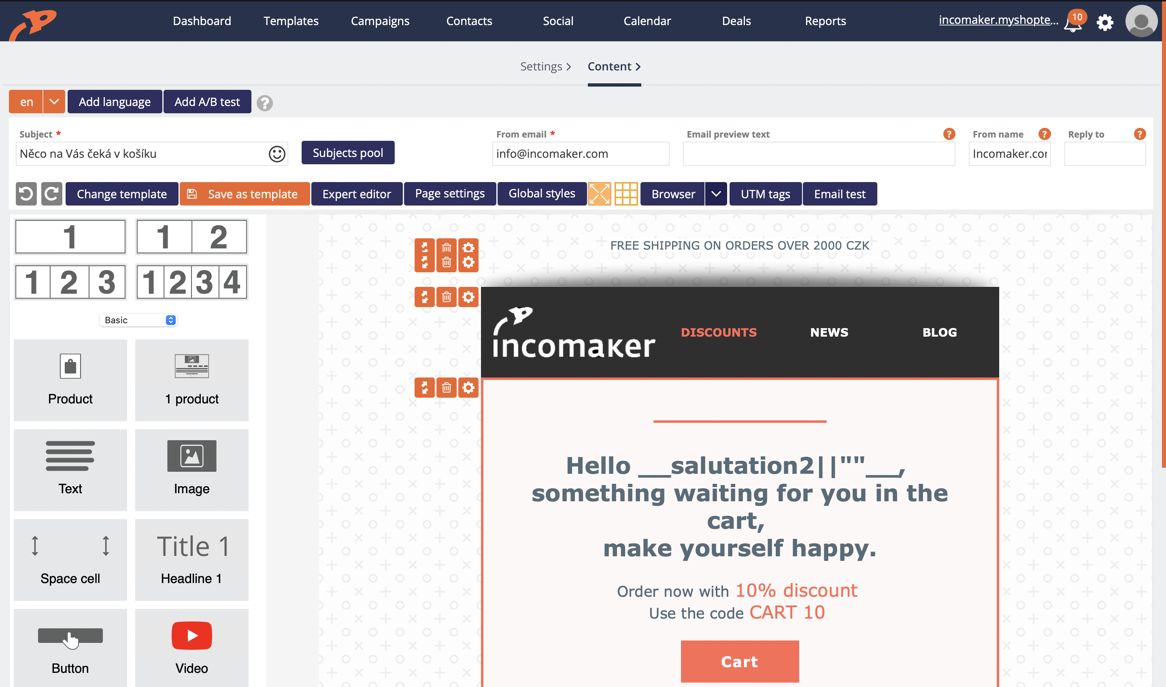Toggle the language selector en button
Screen dimensions: 1166x687
click(x=27, y=102)
